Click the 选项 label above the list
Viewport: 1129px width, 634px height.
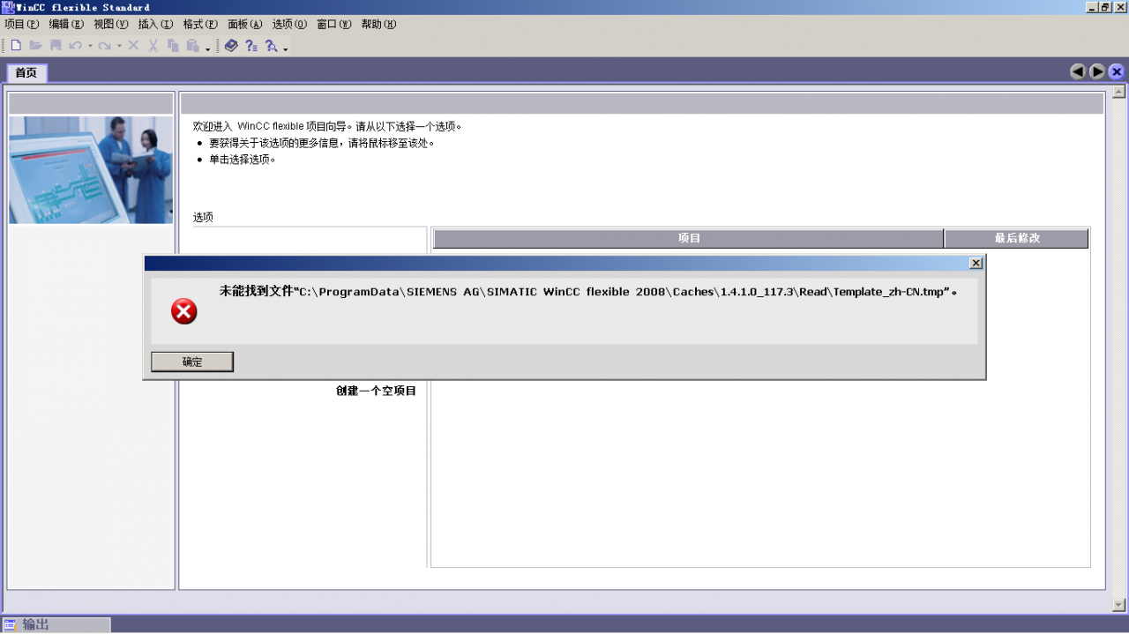tap(203, 217)
